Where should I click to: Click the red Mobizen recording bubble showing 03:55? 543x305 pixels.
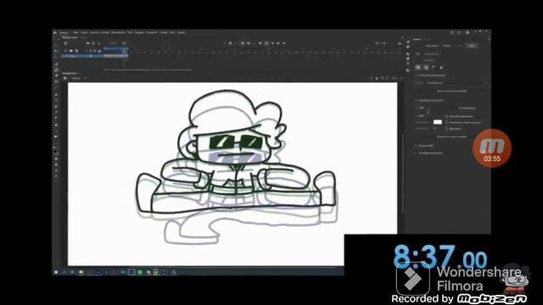(492, 148)
